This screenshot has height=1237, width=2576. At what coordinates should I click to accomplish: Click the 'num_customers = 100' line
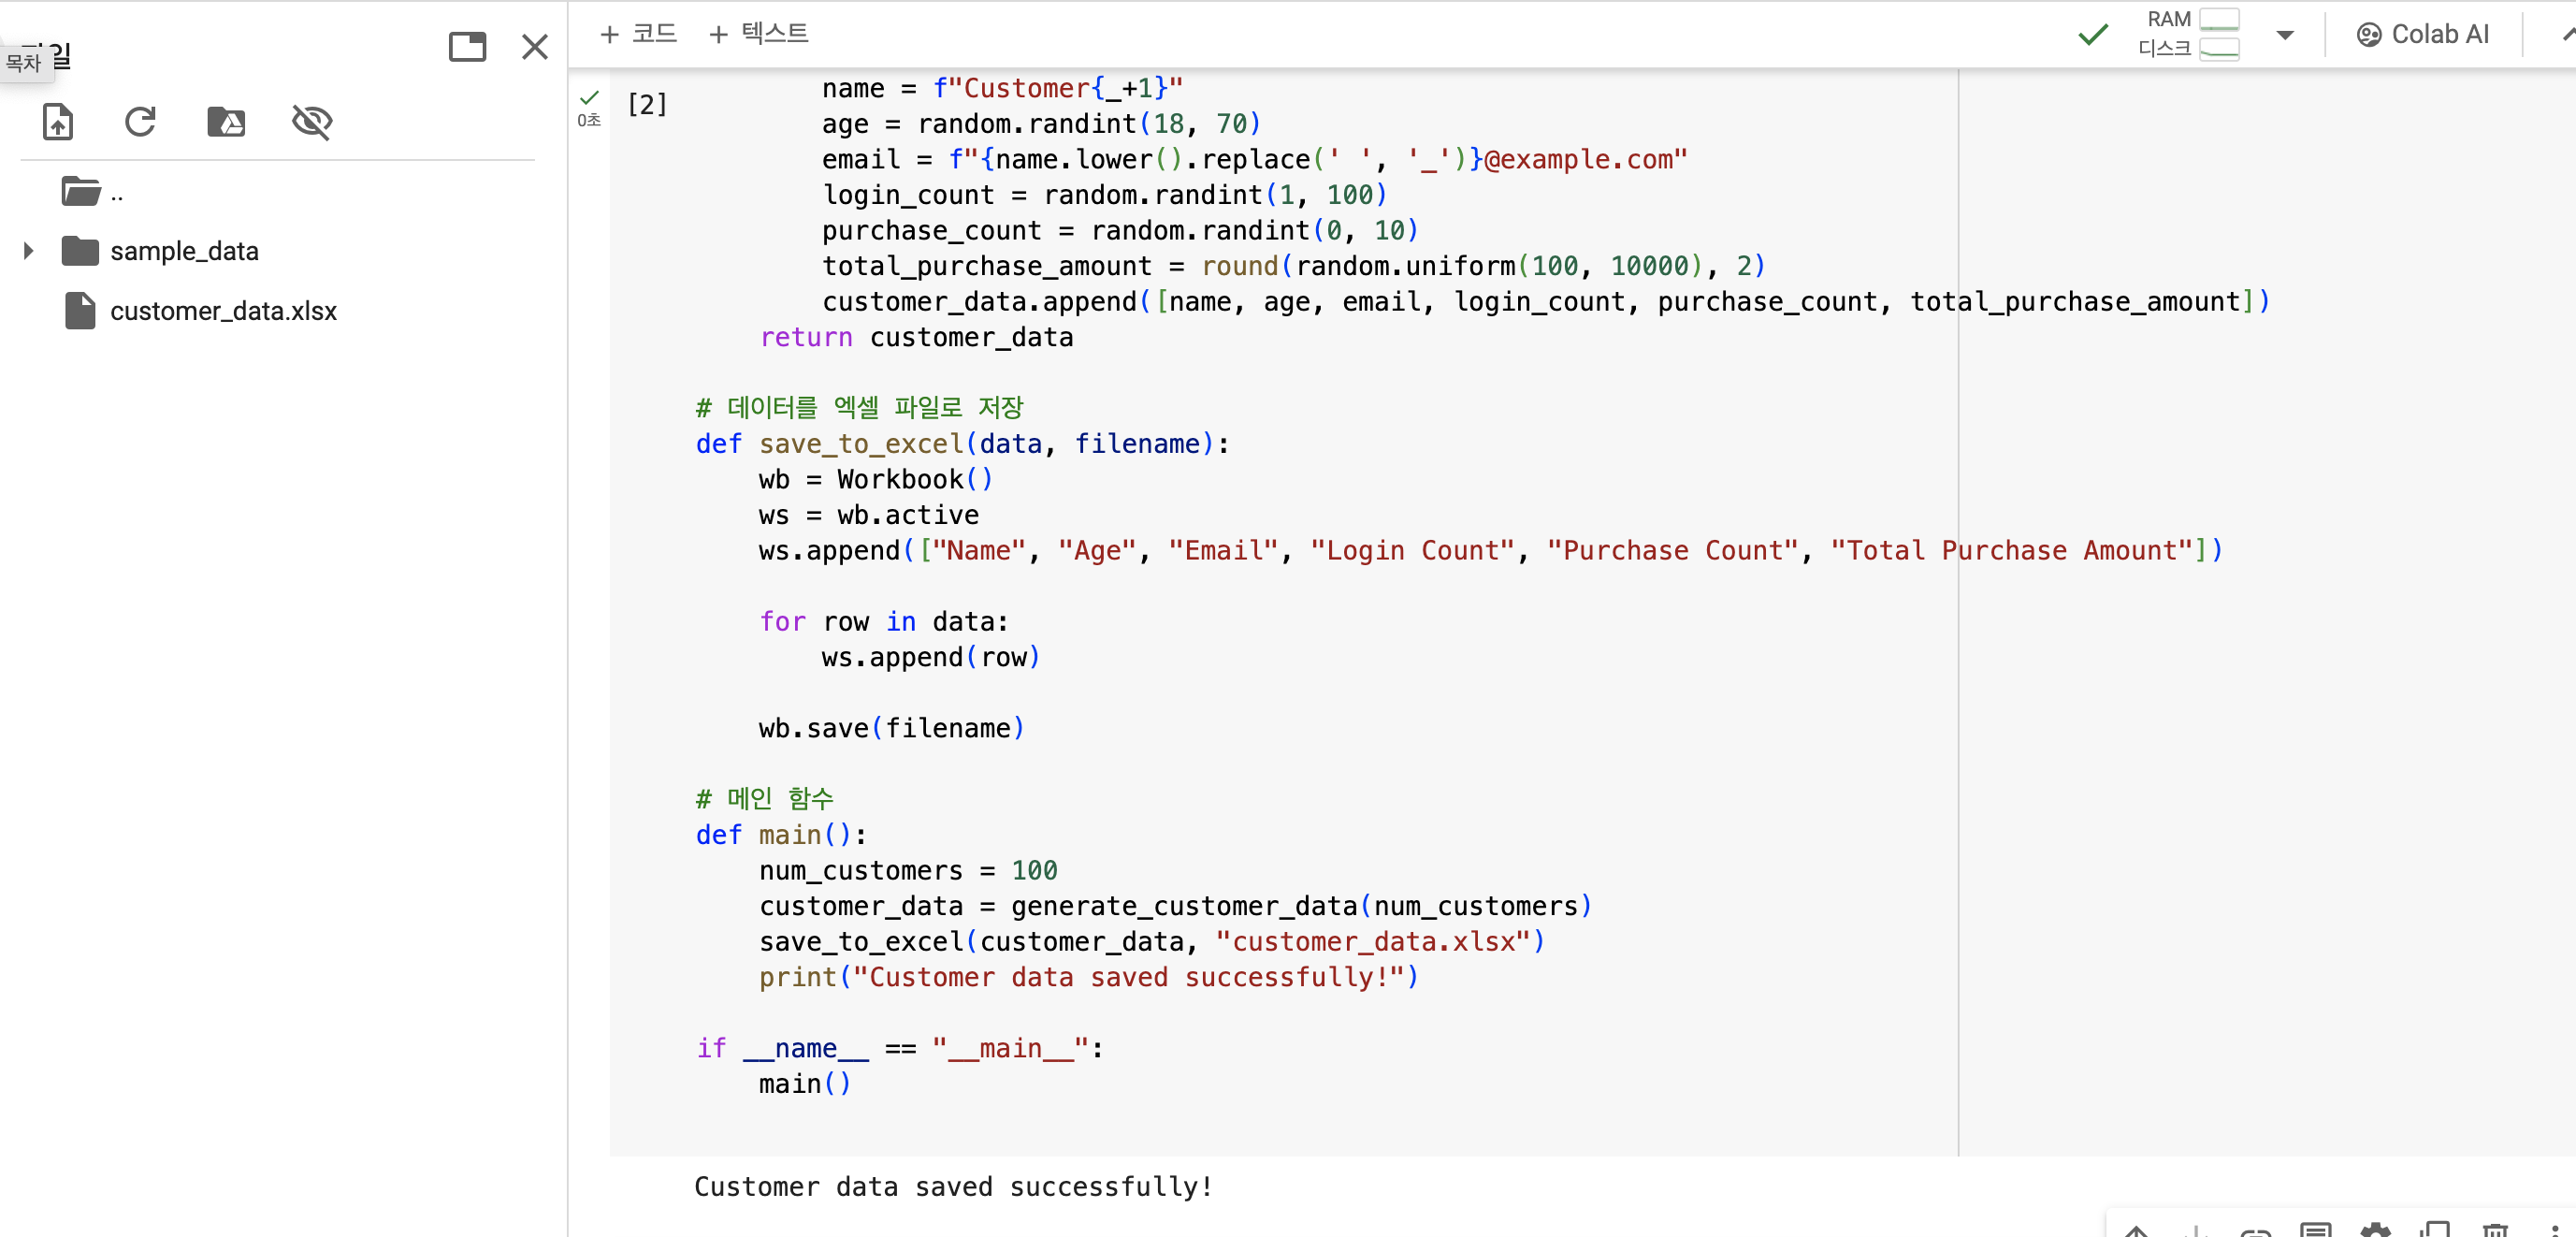pos(908,870)
